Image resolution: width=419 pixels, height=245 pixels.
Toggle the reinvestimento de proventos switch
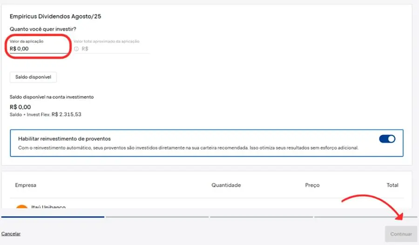coord(387,139)
